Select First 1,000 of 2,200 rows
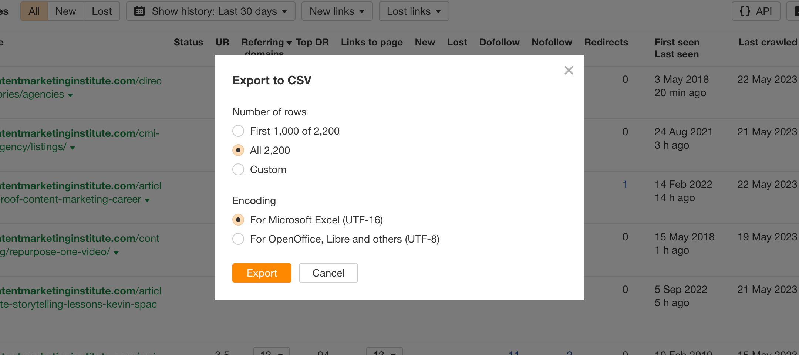Viewport: 799px width, 355px height. pyautogui.click(x=238, y=131)
